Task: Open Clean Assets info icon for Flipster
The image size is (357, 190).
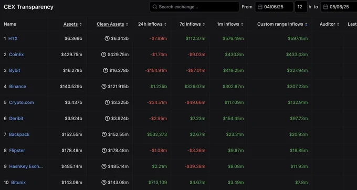Action: click(104, 151)
